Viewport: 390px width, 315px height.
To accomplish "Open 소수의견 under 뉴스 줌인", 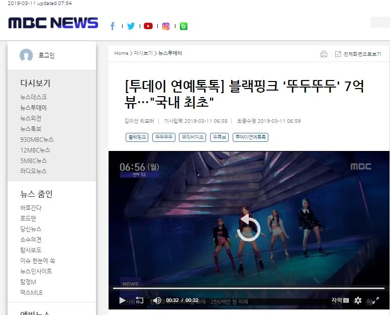I will coord(31,240).
